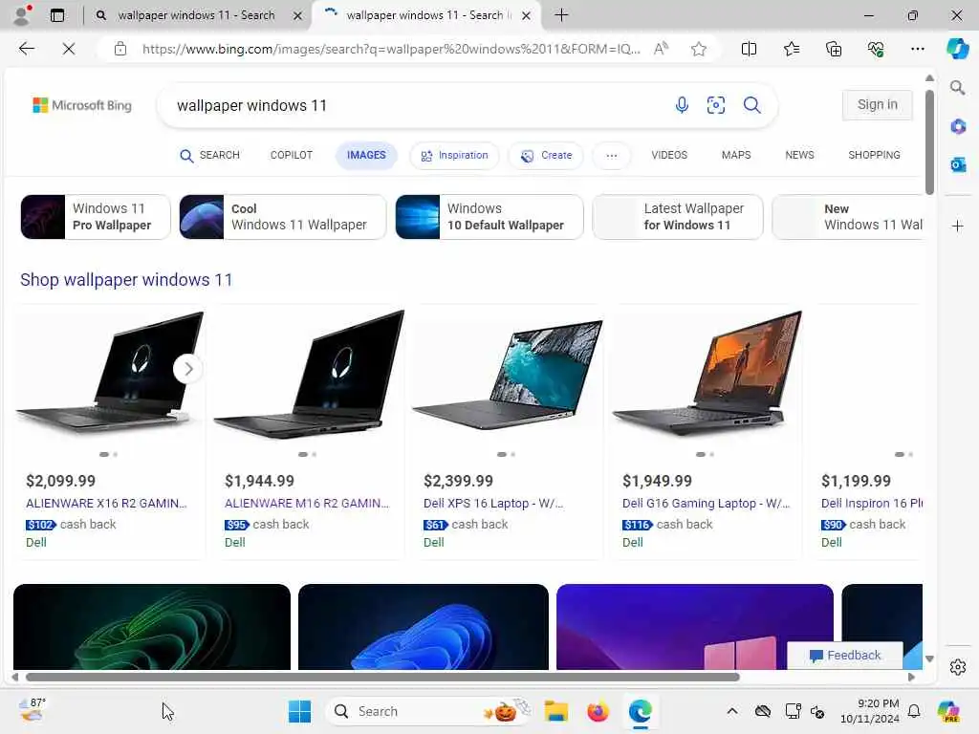Viewport: 979px width, 734px height.
Task: Open the Create pill button
Action: 546,156
